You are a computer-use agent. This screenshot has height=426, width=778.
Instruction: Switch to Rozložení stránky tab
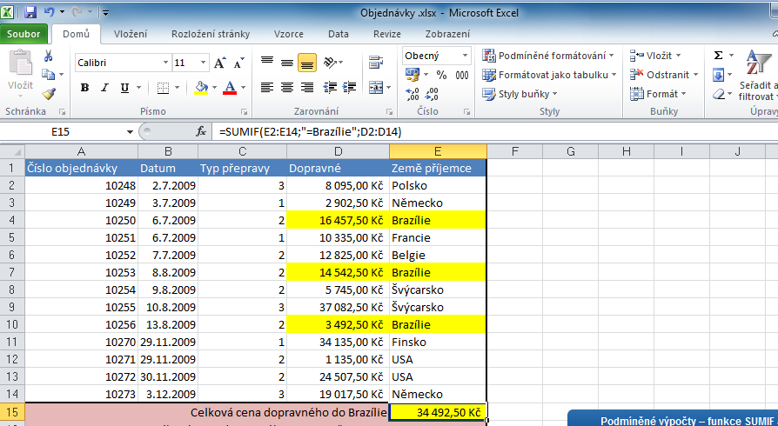(x=211, y=34)
